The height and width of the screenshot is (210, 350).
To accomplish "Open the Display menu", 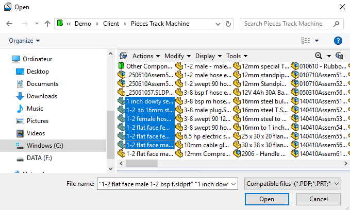I will [x=208, y=56].
